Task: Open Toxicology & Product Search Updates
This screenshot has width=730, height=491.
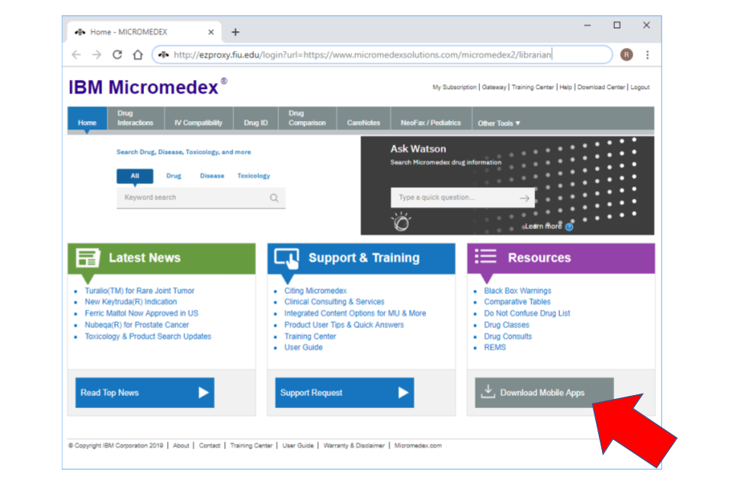Action: [x=148, y=336]
